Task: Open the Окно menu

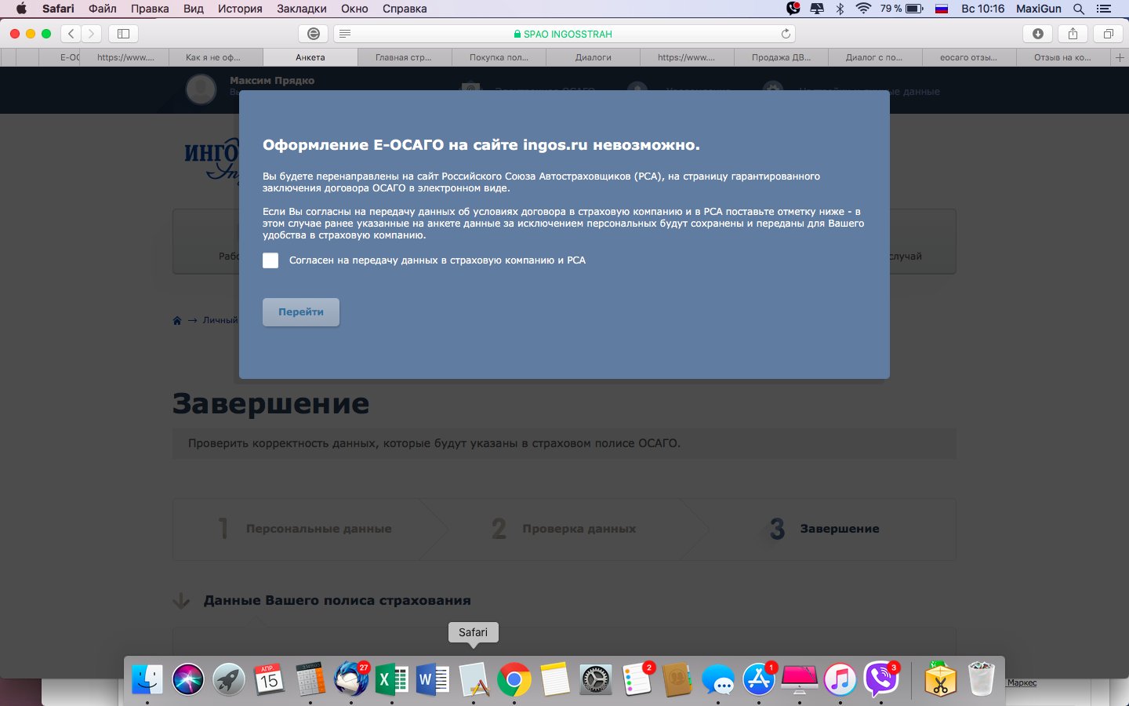Action: [x=354, y=9]
